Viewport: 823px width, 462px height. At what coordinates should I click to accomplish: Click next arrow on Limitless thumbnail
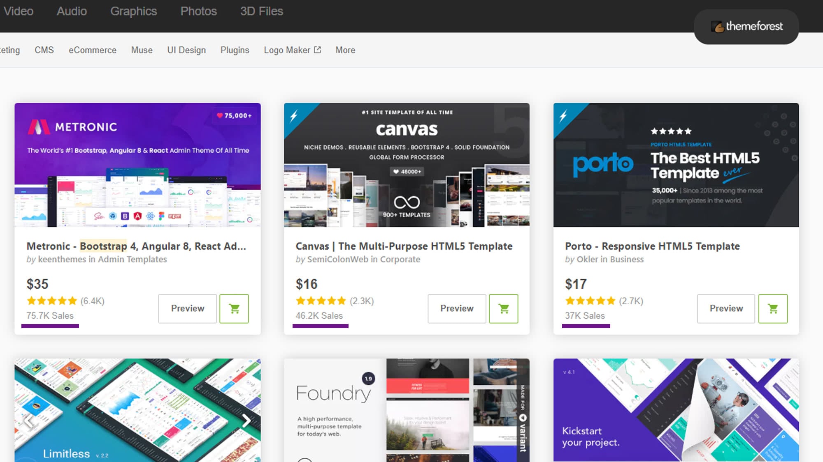(246, 420)
